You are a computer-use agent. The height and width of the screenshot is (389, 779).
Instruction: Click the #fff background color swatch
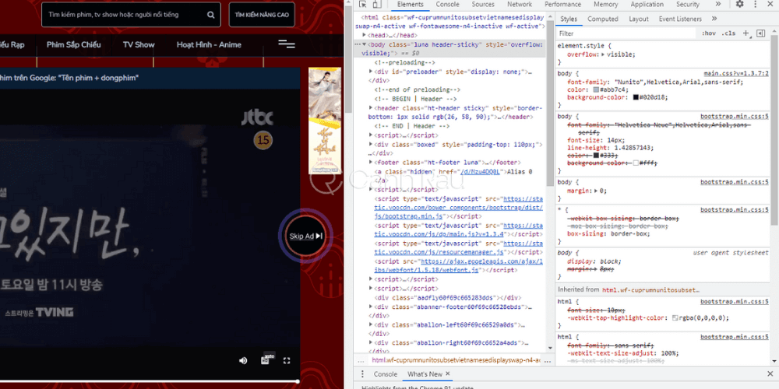pos(636,163)
